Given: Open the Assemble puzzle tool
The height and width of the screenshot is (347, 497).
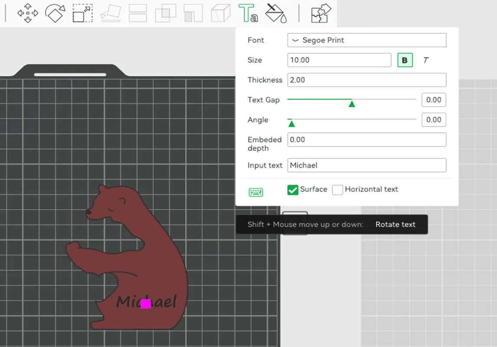Looking at the screenshot, I should pyautogui.click(x=321, y=13).
